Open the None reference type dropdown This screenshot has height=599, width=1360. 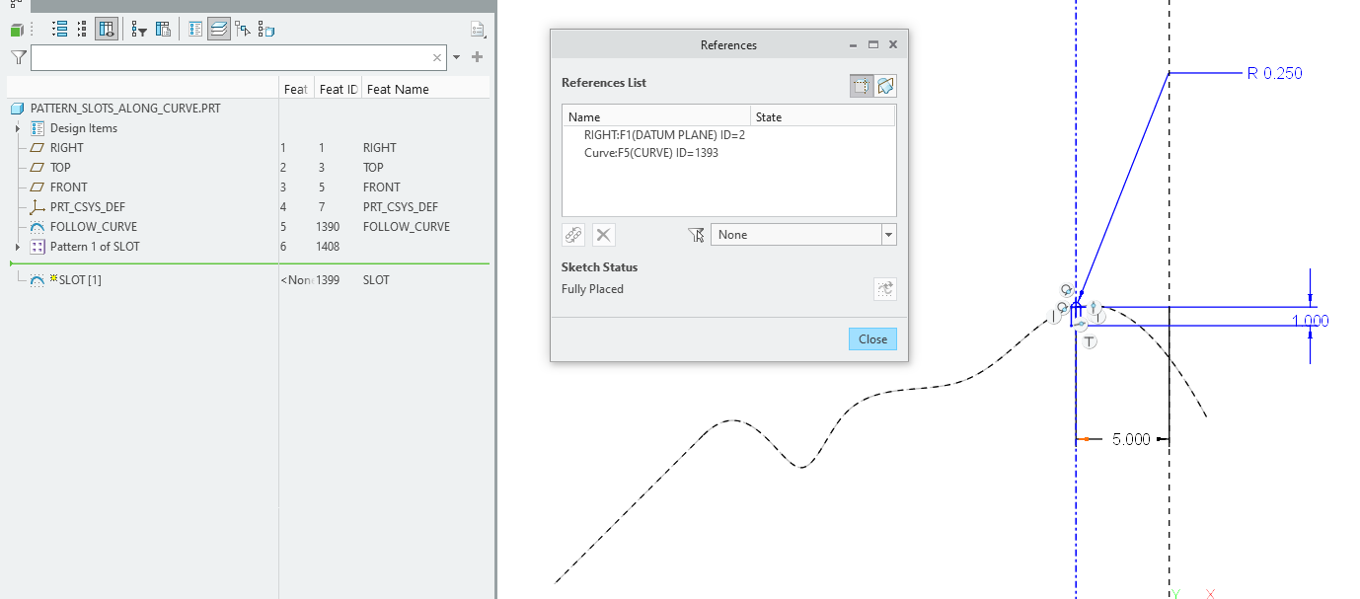tap(887, 234)
